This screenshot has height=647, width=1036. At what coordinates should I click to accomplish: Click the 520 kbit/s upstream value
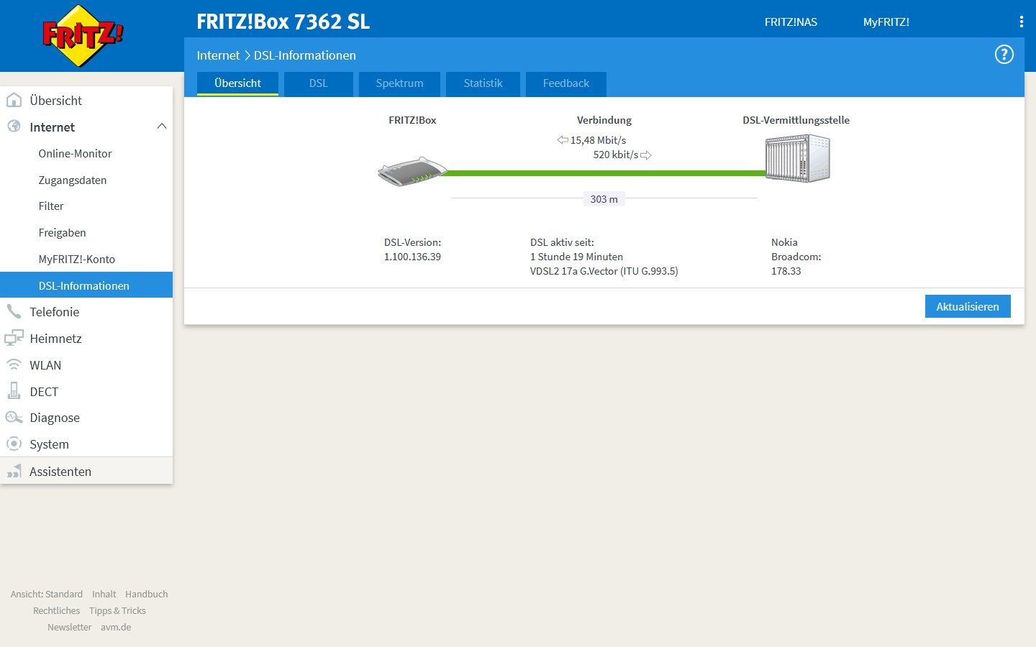(615, 155)
